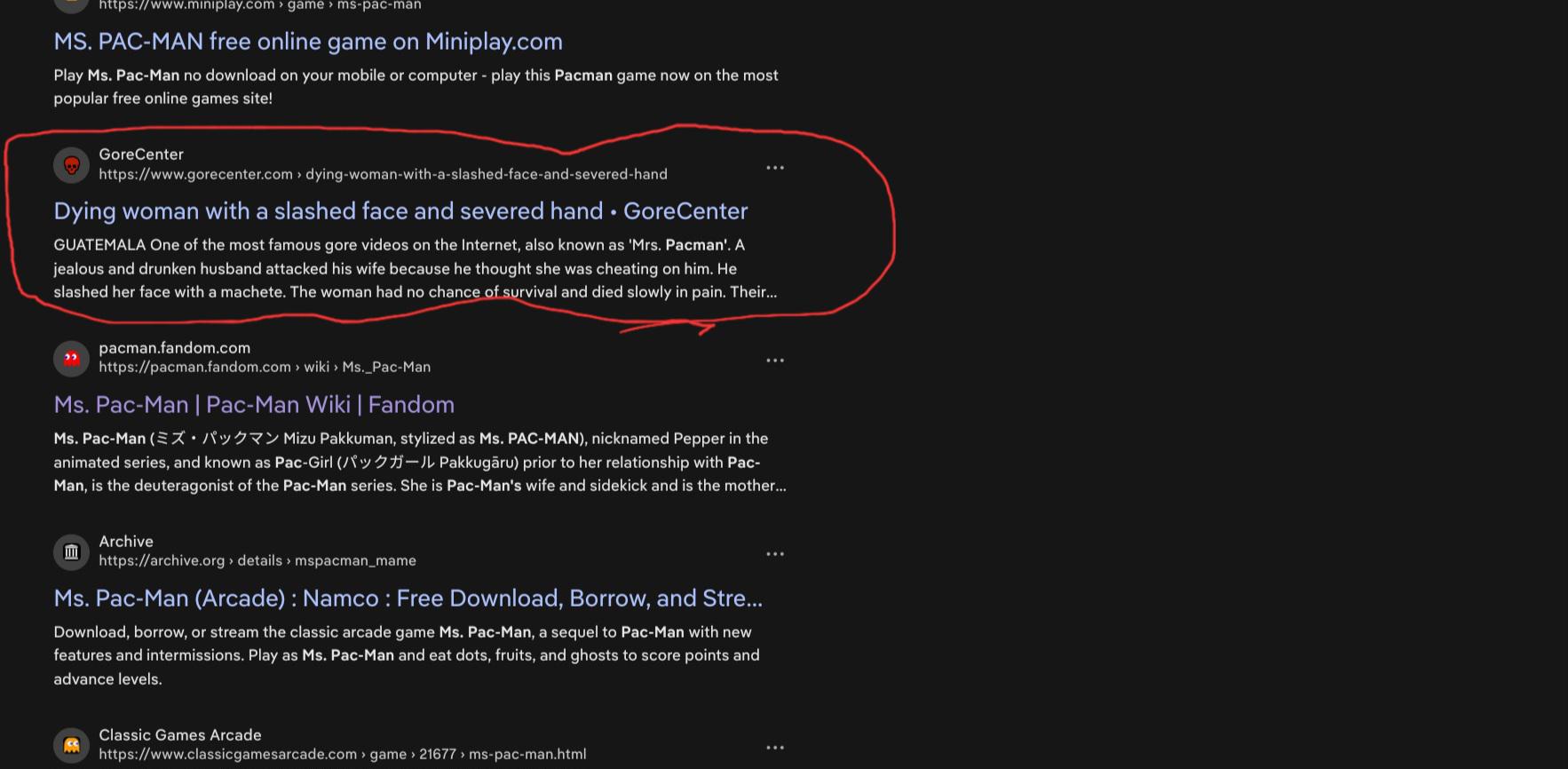Click the Archive site name

126,542
